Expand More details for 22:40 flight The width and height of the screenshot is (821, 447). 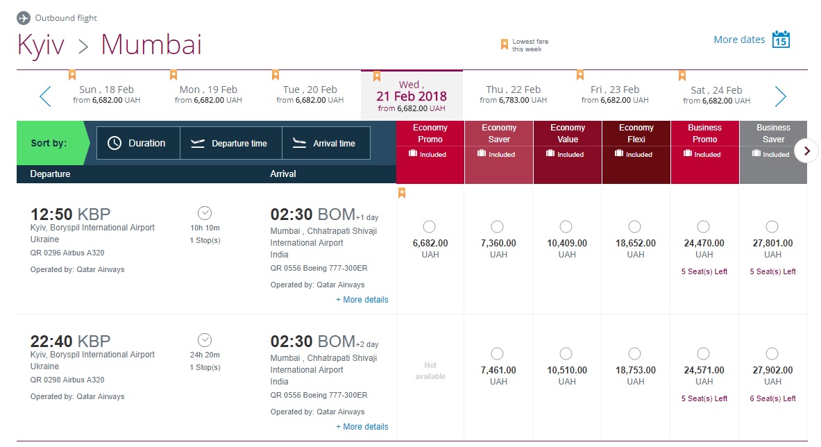[x=362, y=427]
